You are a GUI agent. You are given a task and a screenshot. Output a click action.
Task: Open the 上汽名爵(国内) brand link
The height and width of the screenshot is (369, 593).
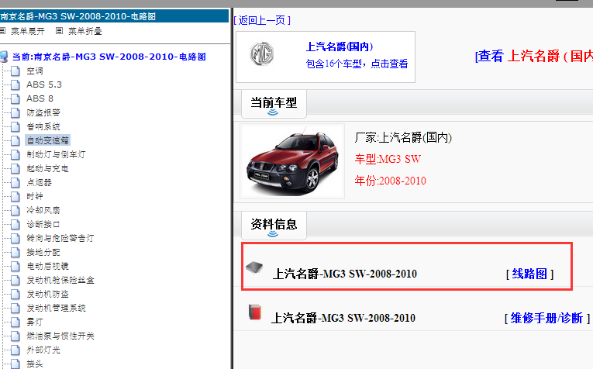[340, 47]
